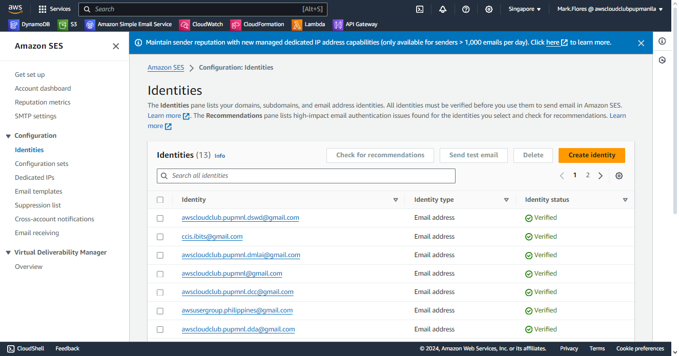Focus the Search all identities field
Viewport: 679px width, 356px height.
click(x=306, y=176)
